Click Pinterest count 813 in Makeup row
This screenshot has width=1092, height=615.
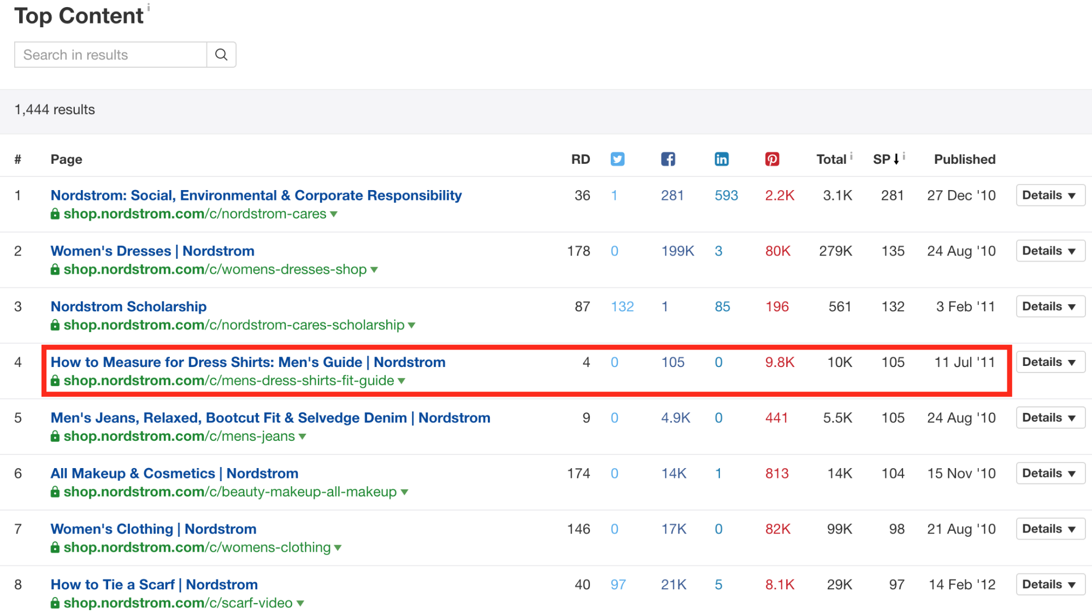click(x=777, y=473)
